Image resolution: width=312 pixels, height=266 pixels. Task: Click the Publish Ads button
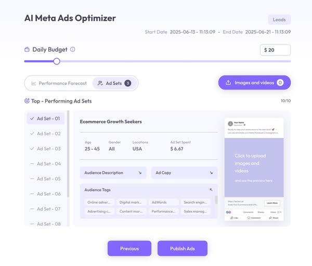[x=182, y=248]
